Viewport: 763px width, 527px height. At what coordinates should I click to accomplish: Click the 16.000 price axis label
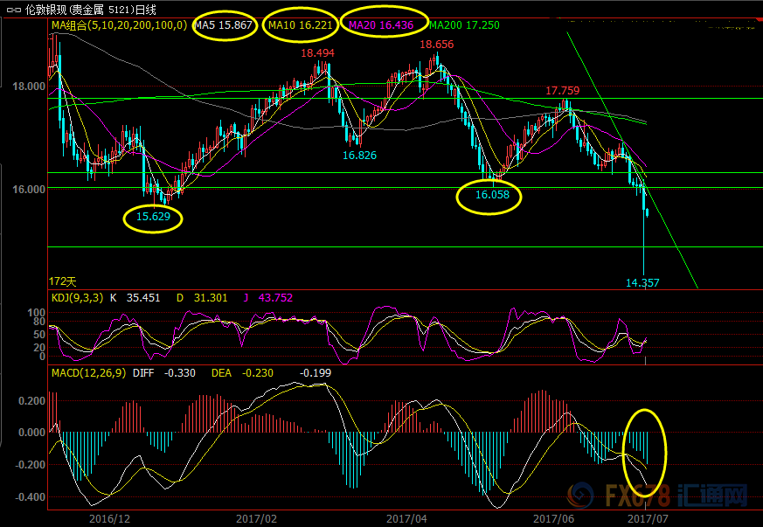click(x=29, y=190)
